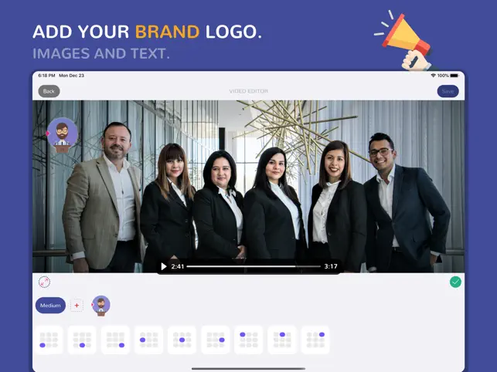Select top-left logo position icon
The width and height of the screenshot is (497, 372).
pos(249,340)
